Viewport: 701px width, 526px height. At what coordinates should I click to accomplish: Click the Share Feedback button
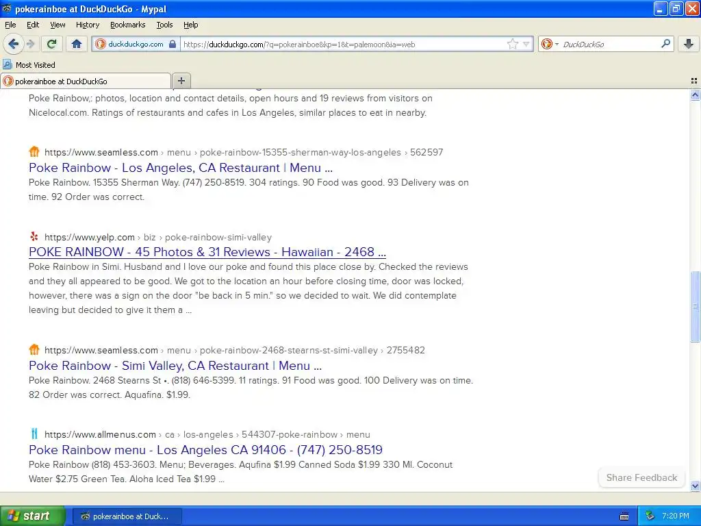(x=641, y=477)
